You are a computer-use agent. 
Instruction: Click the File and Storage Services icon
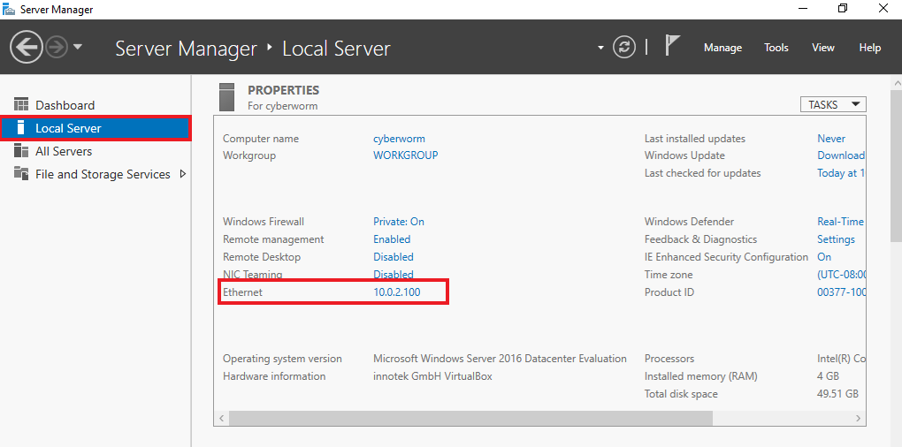pos(20,174)
